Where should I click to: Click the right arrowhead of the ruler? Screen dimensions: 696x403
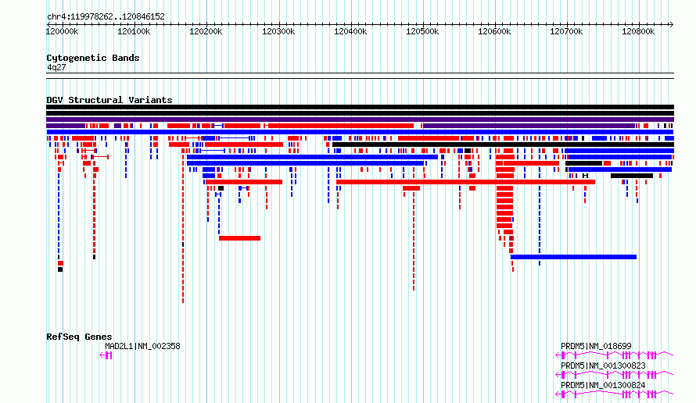[671, 24]
